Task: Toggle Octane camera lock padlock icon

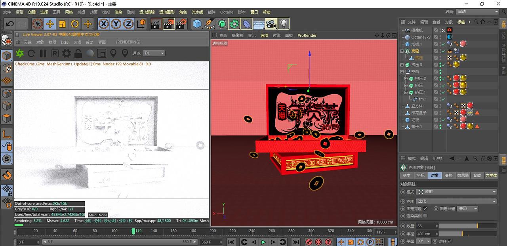Action: click(78, 53)
